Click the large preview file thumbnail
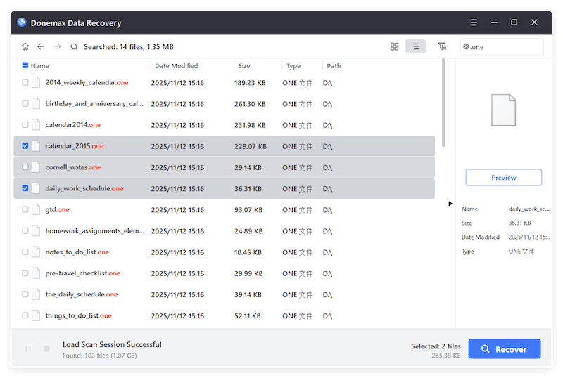 coord(503,110)
